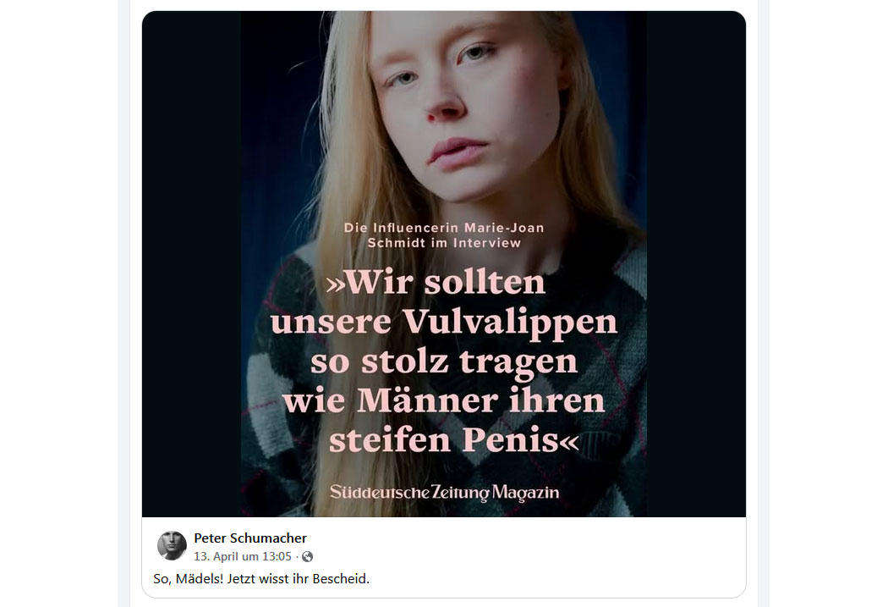Open Peter Schumacher's profile name link
This screenshot has height=607, width=888.
(x=249, y=538)
